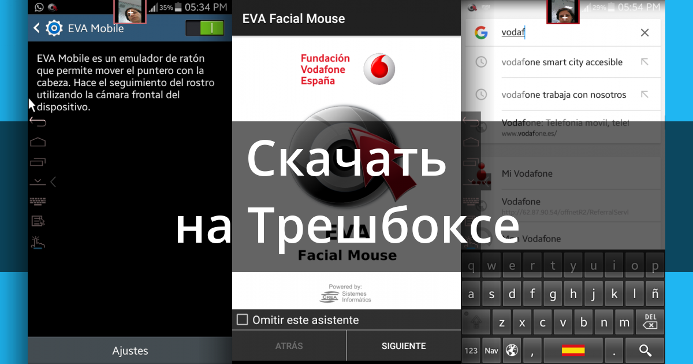Go back from EVA Mobile settings screen
Image resolution: width=693 pixels, height=364 pixels.
click(x=36, y=28)
